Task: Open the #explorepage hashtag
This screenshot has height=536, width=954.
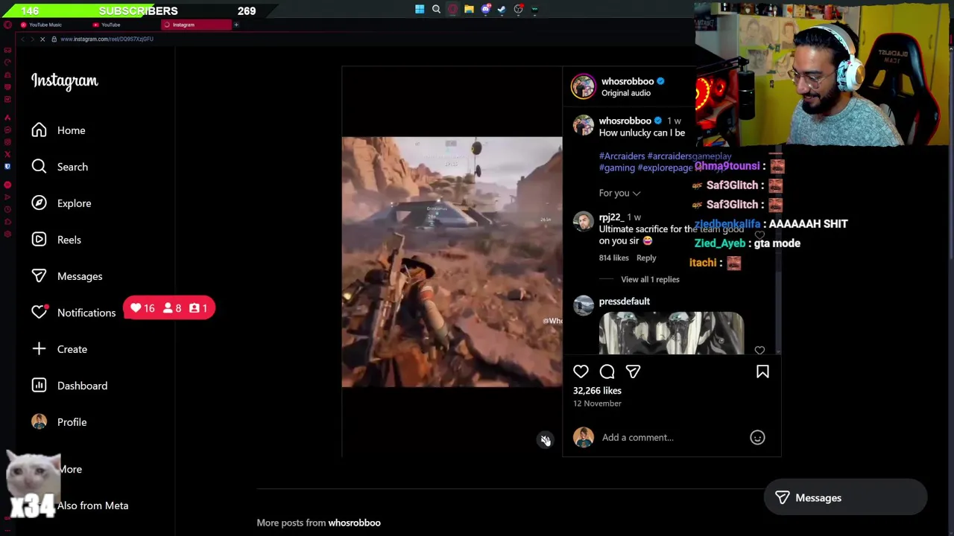Action: click(x=665, y=168)
